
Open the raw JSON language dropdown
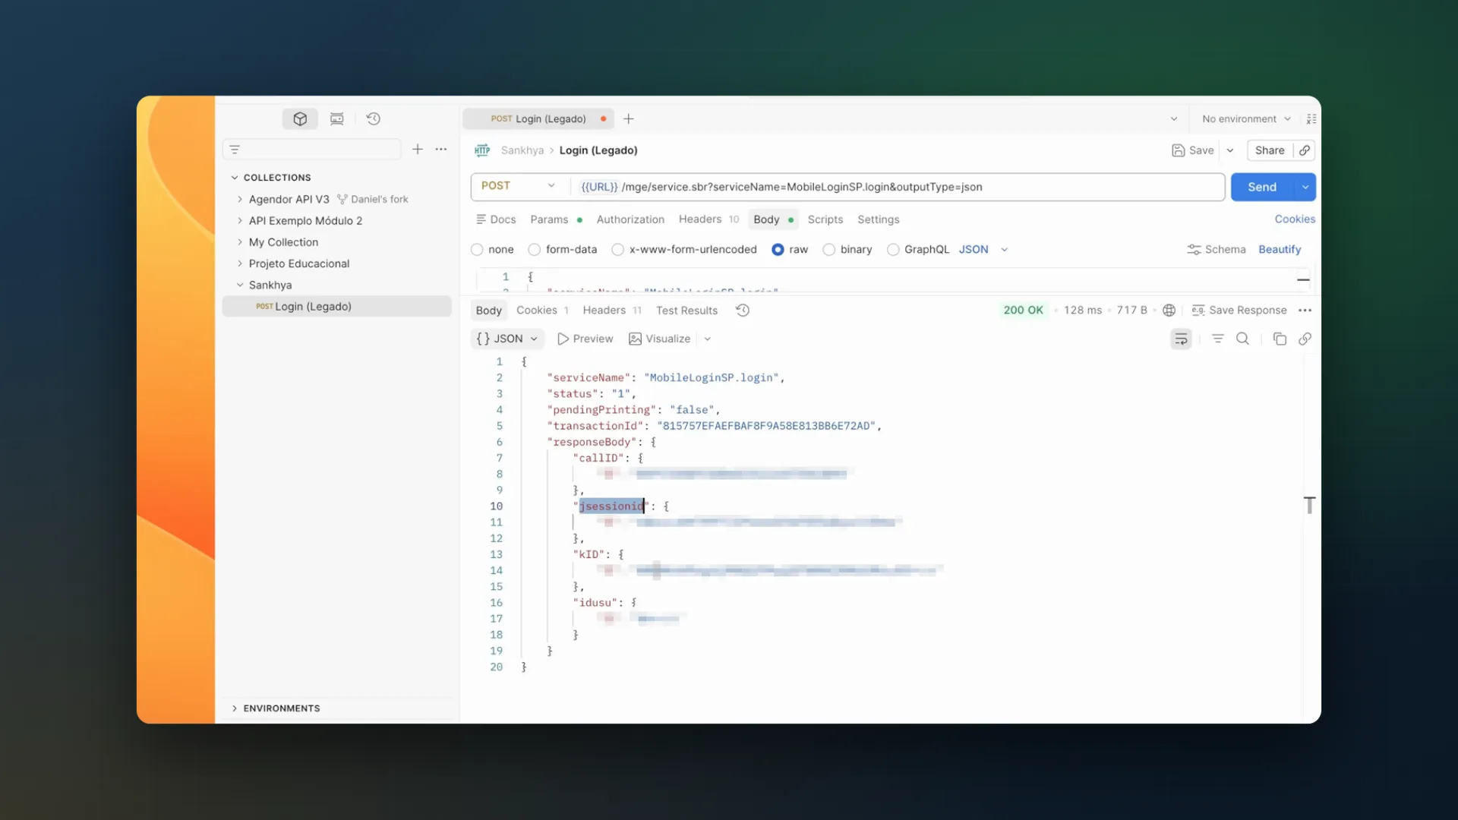pos(983,250)
